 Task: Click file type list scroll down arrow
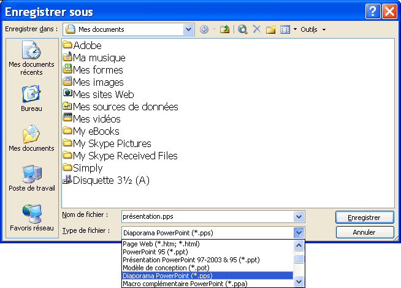coord(299,282)
